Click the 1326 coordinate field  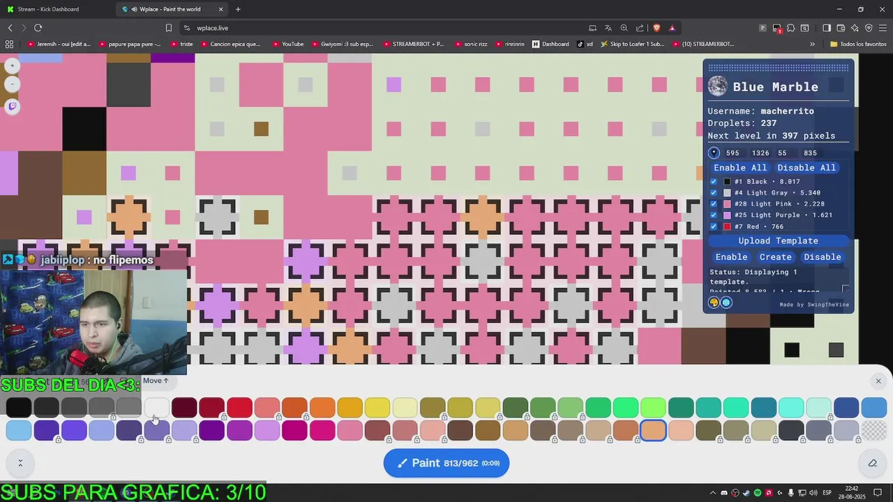click(760, 153)
